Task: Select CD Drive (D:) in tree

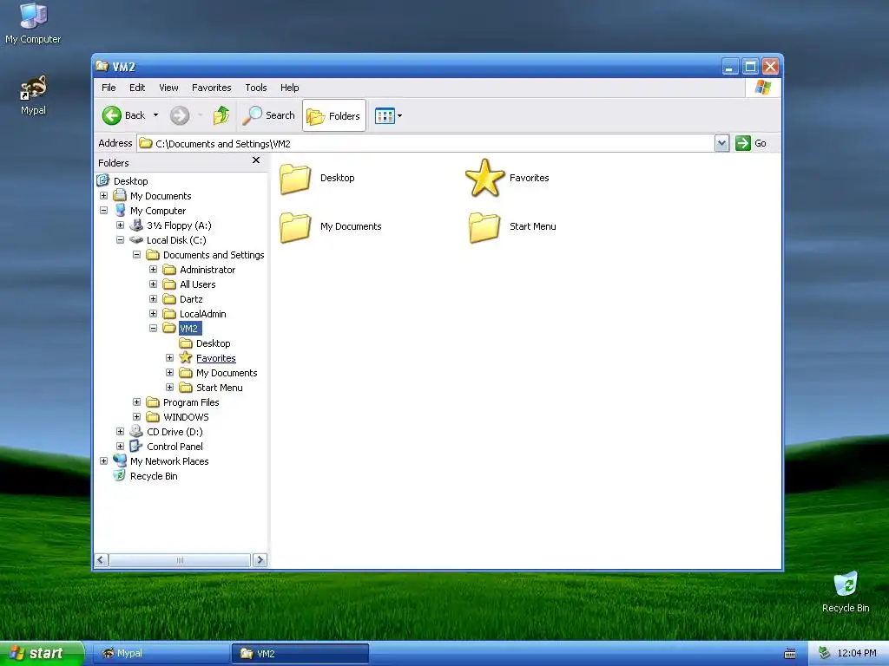Action: pyautogui.click(x=175, y=432)
